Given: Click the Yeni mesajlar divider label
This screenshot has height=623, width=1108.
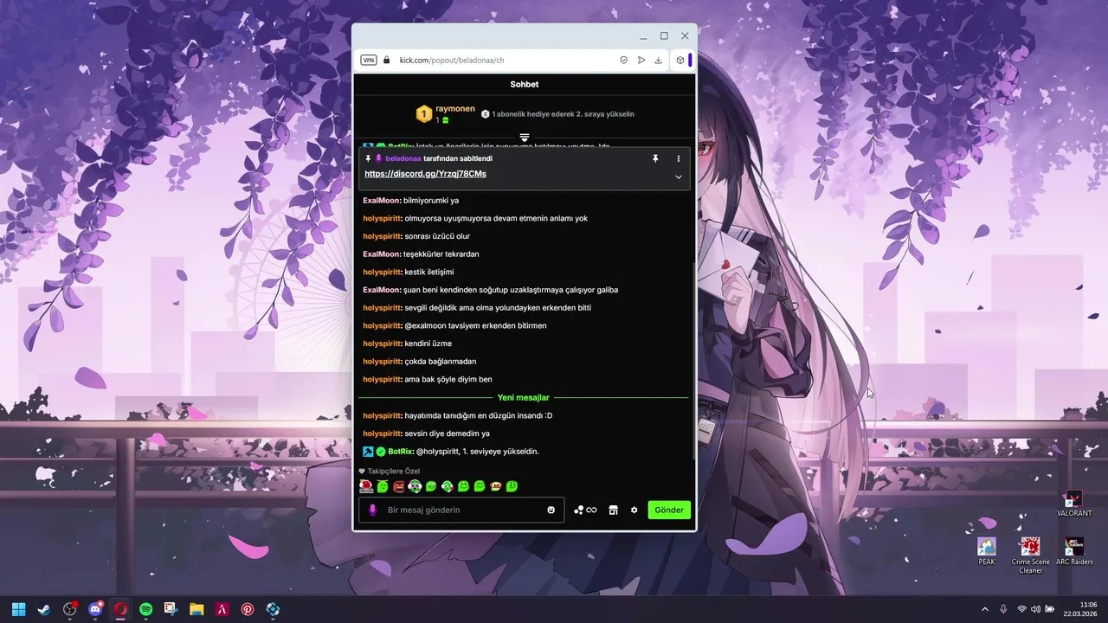Looking at the screenshot, I should [523, 397].
